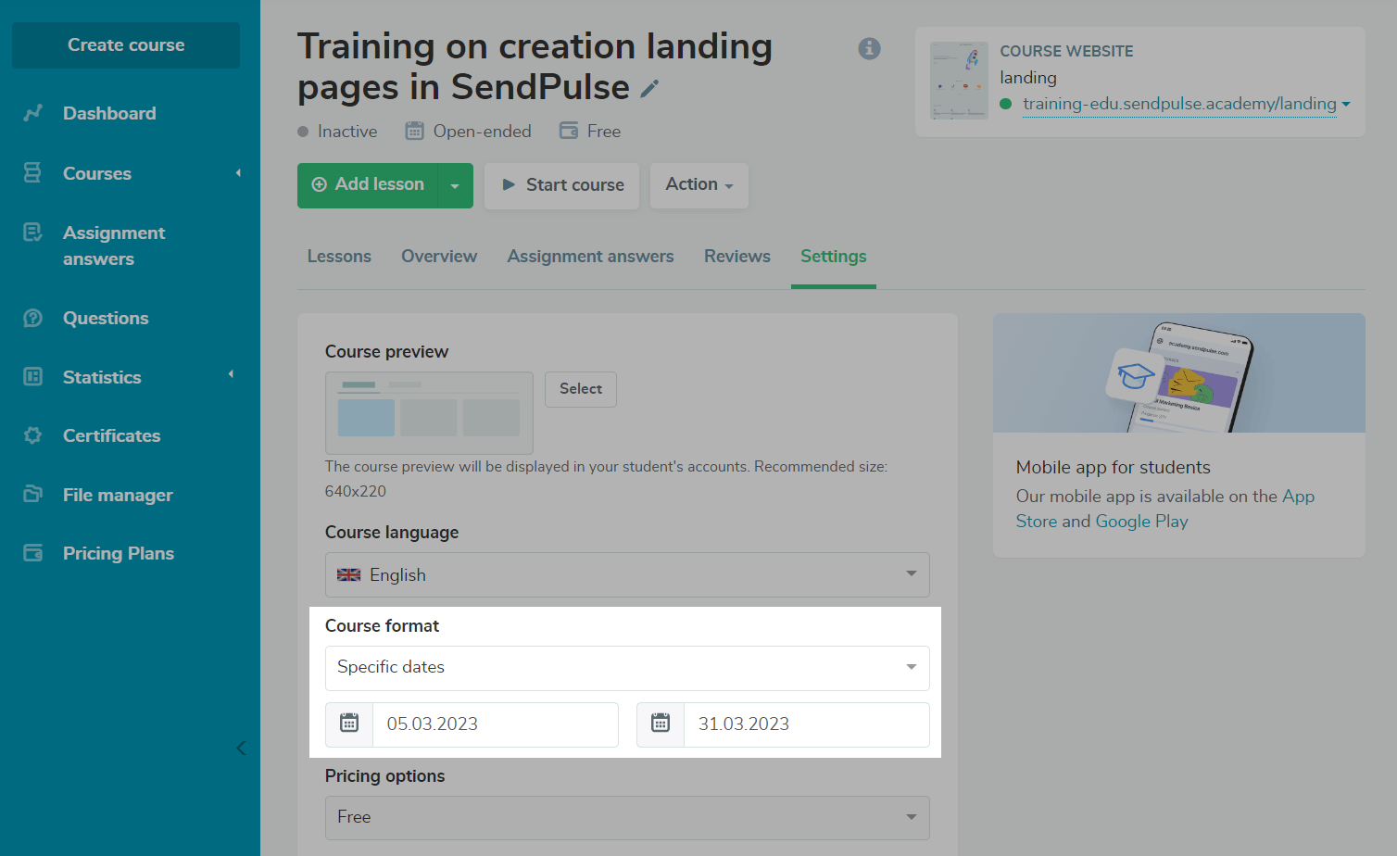Expand the Pricing options dropdown
1397x856 pixels.
(626, 818)
